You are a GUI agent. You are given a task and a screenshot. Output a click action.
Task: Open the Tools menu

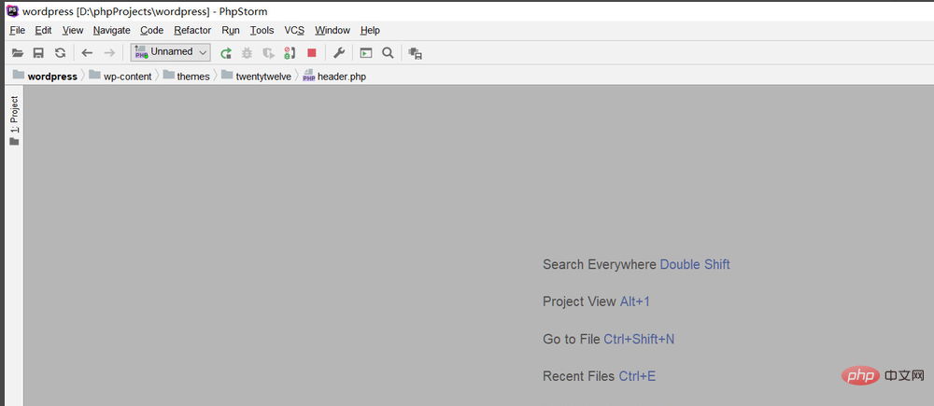pos(262,30)
